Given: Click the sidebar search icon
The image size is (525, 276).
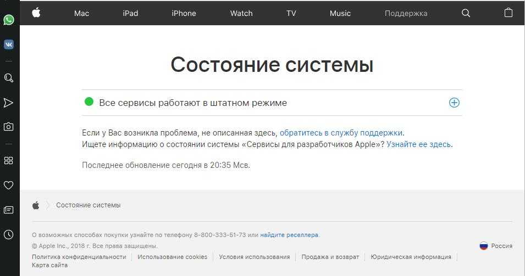Looking at the screenshot, I should (9, 78).
